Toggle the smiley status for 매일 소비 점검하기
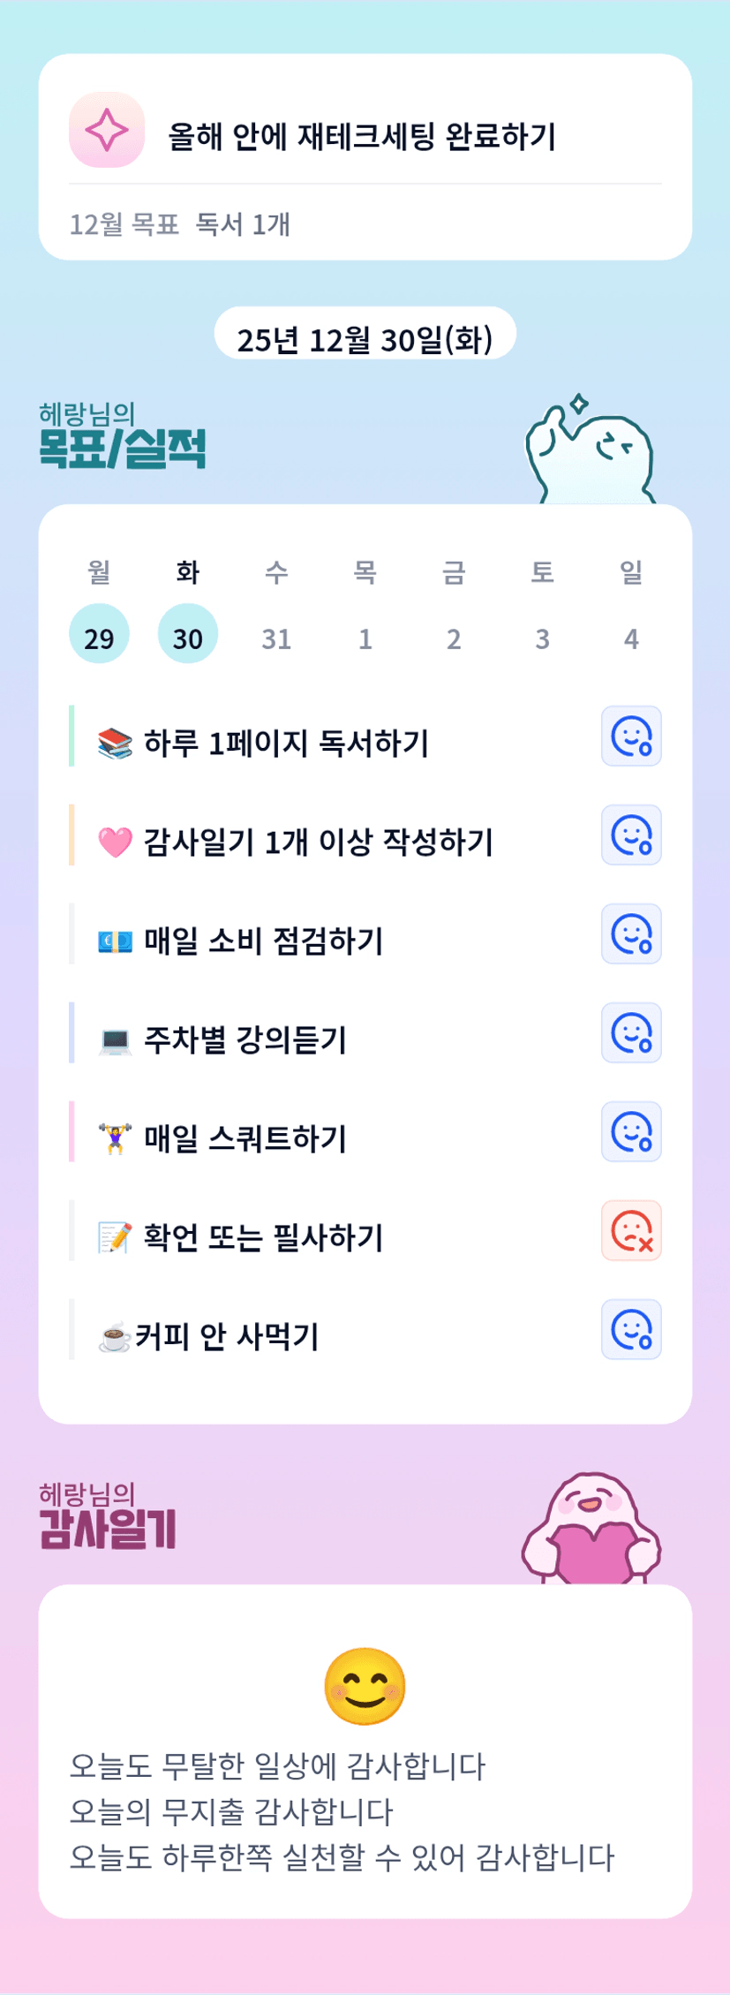 [631, 934]
